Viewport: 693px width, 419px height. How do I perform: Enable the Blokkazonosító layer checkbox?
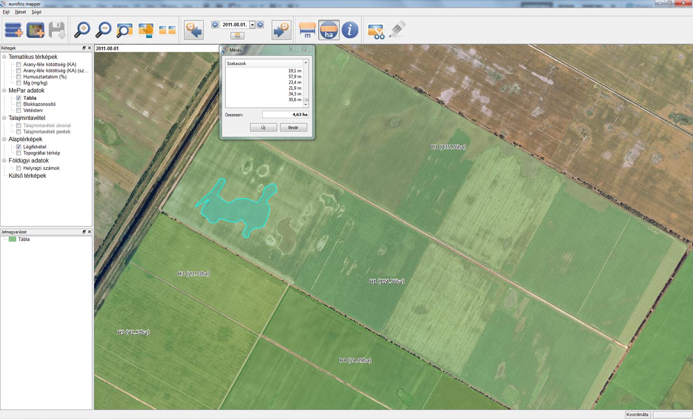[19, 104]
